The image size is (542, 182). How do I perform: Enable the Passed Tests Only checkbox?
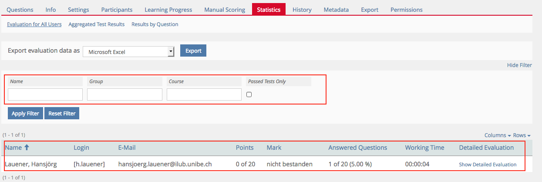(249, 94)
